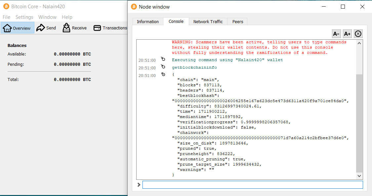Screen dimensions: 372x196
Task: Click the "prune_target_size": 1999634432 line
Action: click(219, 164)
